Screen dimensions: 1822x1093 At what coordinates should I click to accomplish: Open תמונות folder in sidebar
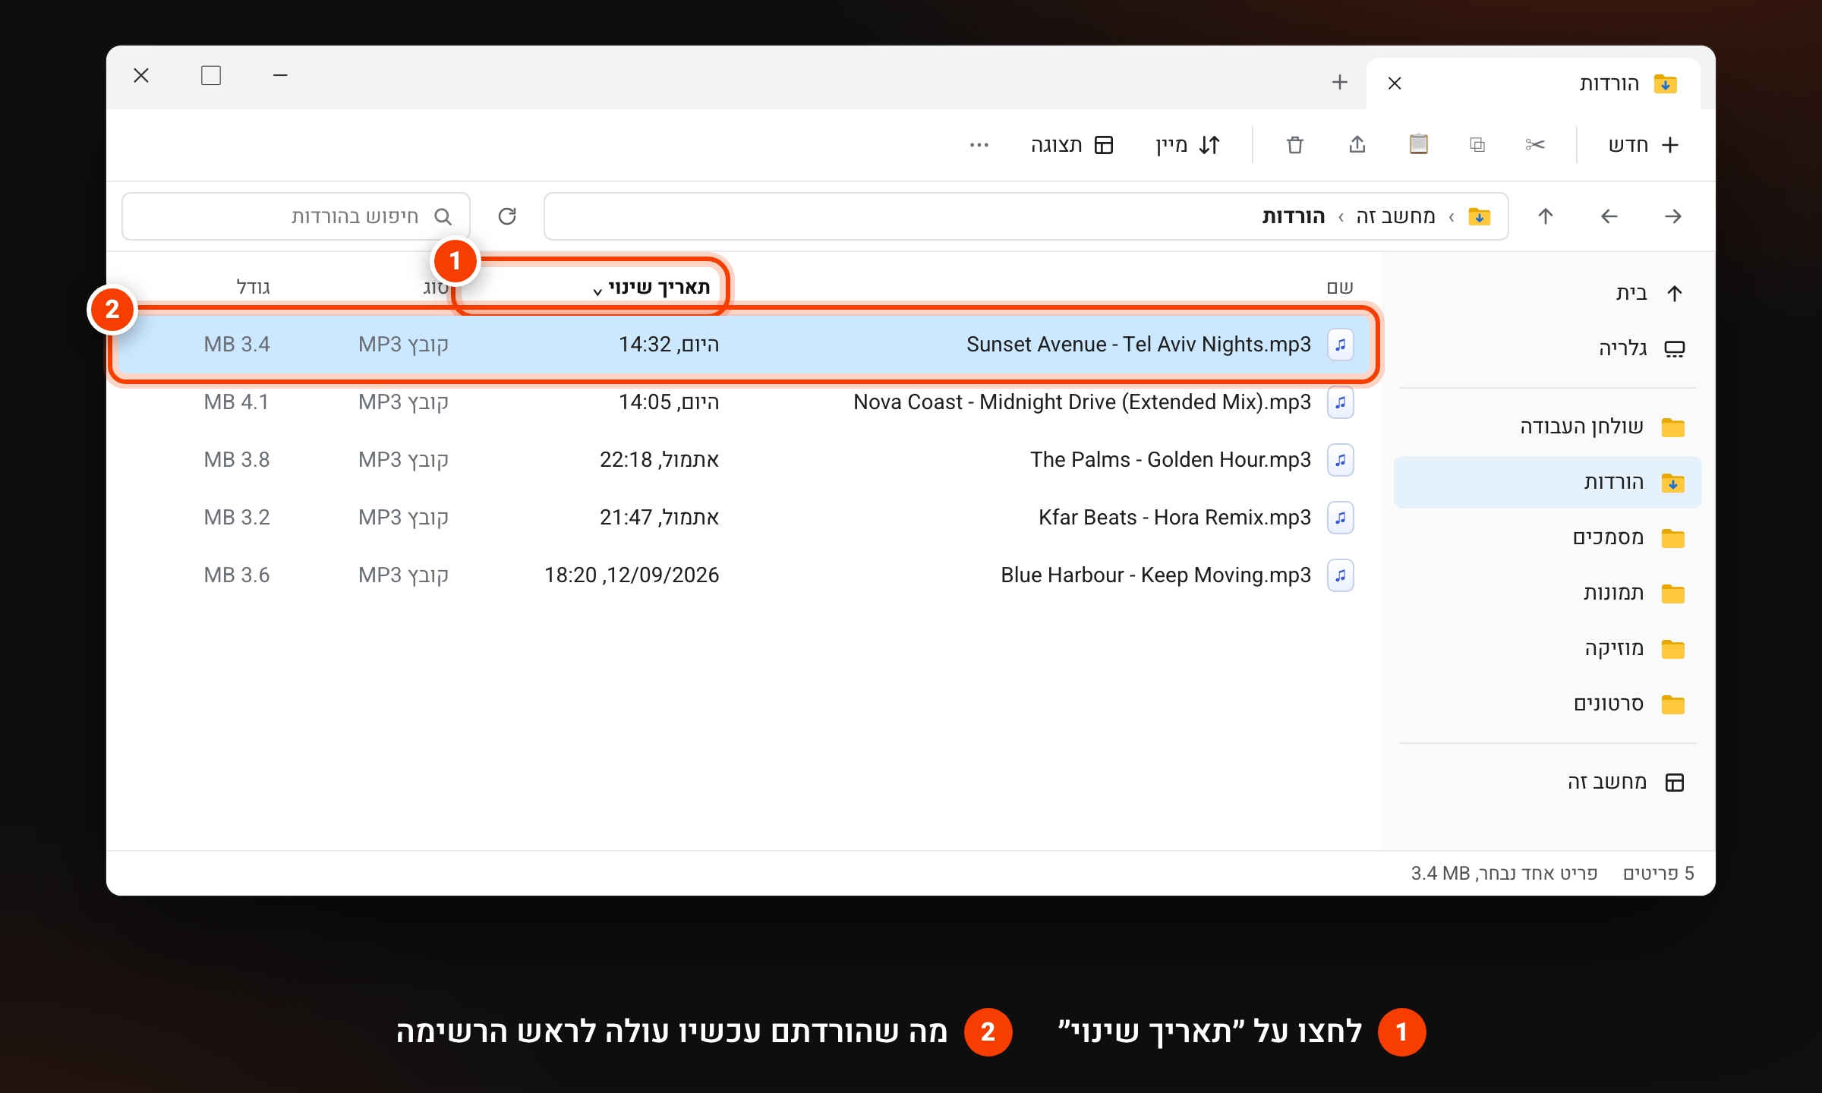coord(1547,594)
